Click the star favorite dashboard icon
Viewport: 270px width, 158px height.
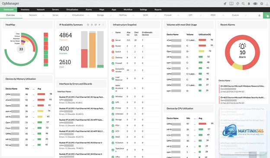(259, 15)
